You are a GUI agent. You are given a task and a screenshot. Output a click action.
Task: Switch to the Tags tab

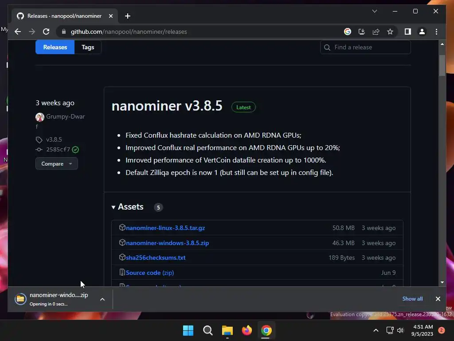click(x=88, y=47)
